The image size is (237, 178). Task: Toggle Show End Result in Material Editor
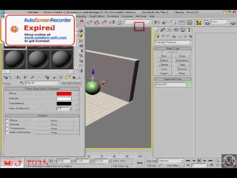(x=69, y=77)
